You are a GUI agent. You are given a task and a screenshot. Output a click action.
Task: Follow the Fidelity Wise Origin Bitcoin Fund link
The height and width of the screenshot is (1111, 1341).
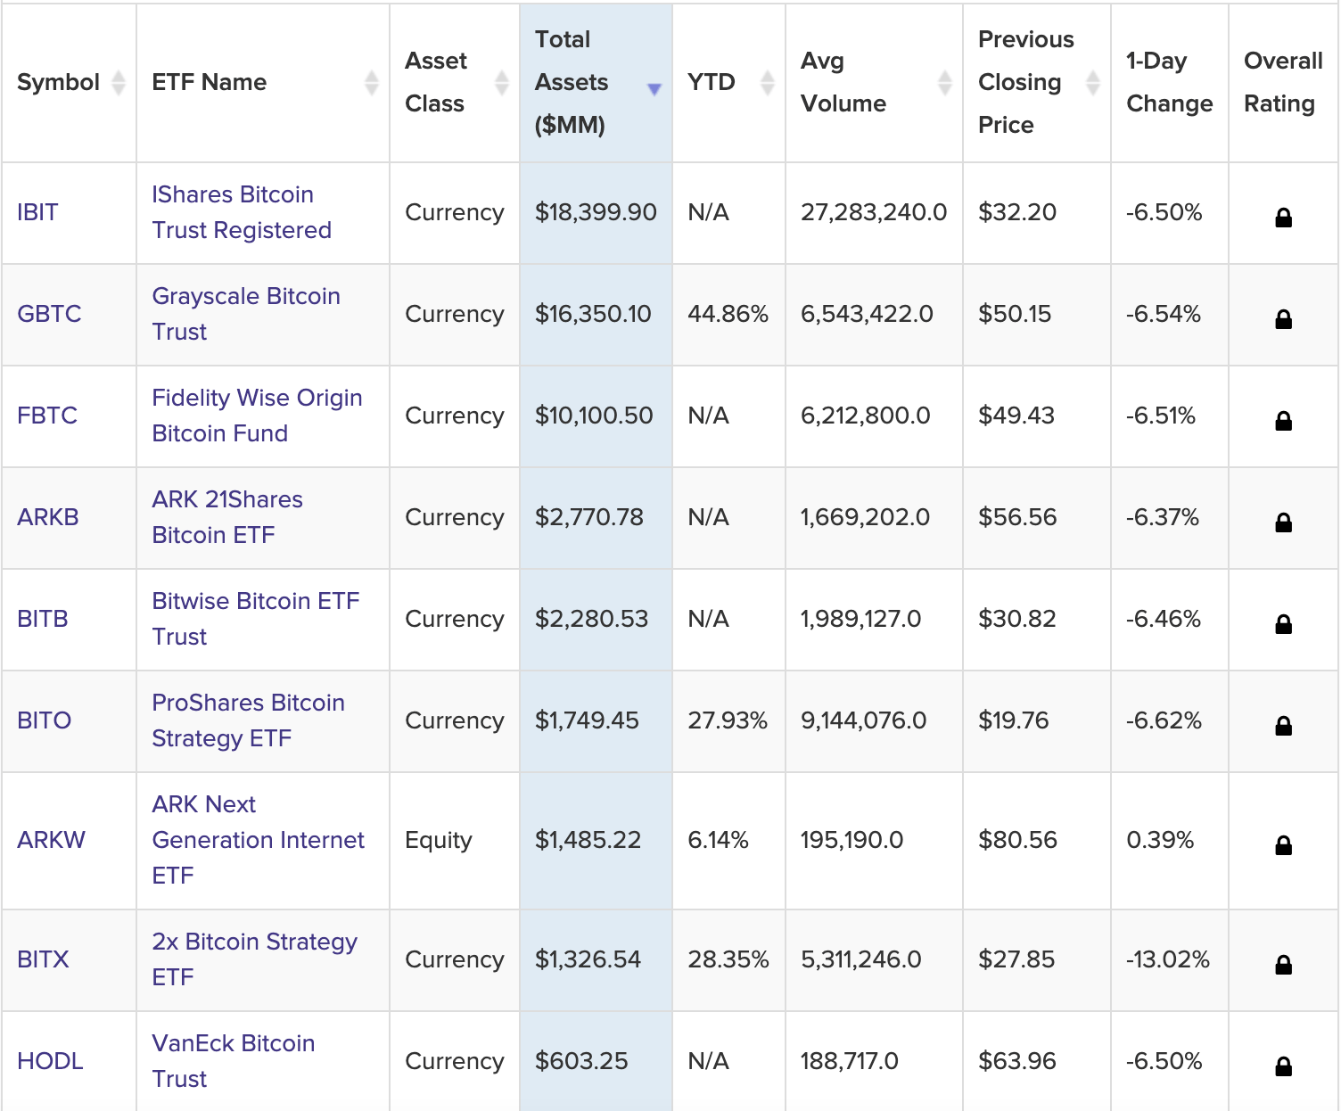point(257,416)
